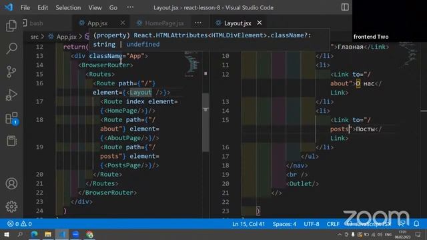Click the left editor vertical scrollbar thumb

coord(205,123)
